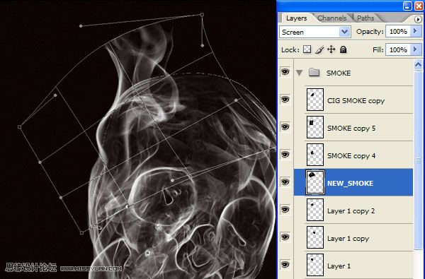Select CIG SMOKE copy layer thumbnail
This screenshot has height=279, width=425.
pos(315,100)
